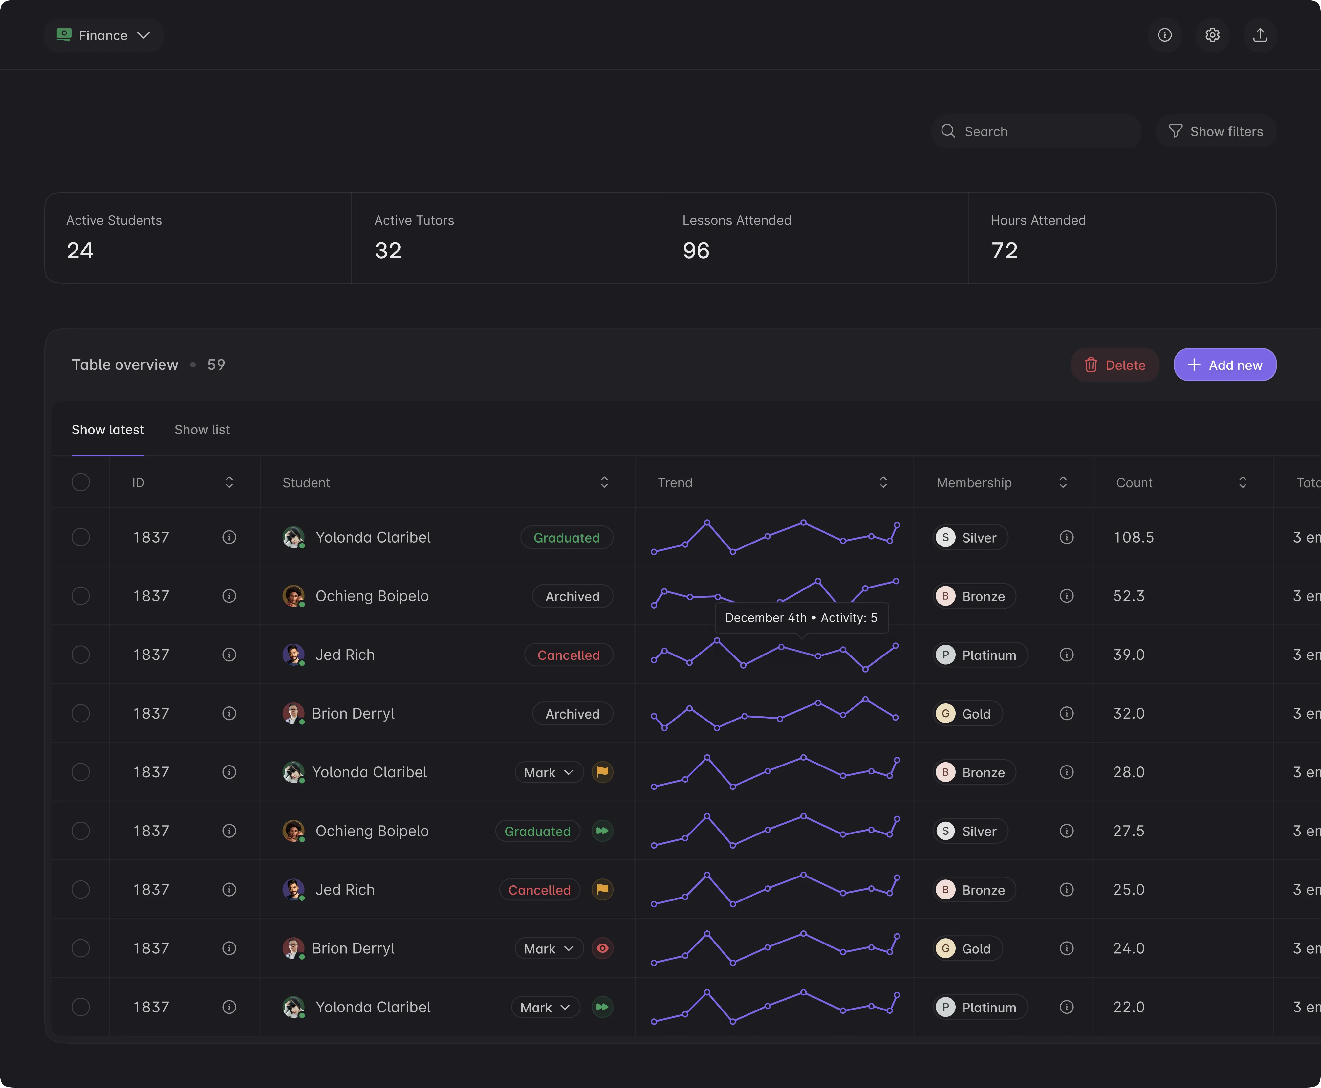
Task: Click the green fast-forward icon beside Graduated Ochieng Boipelo
Action: [603, 831]
